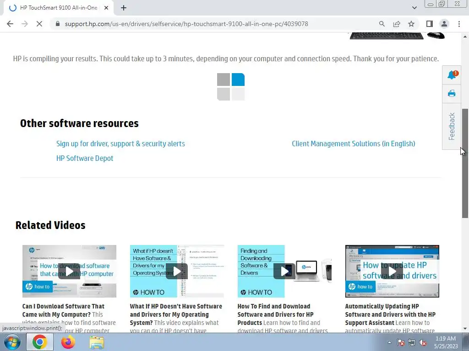Print the page using printer icon
469x351 pixels.
[x=452, y=93]
